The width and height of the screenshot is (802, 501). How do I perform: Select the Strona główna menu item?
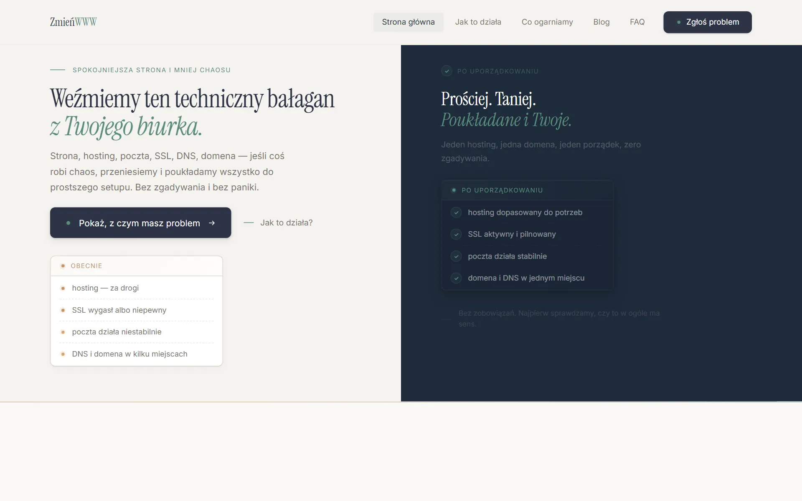(408, 22)
